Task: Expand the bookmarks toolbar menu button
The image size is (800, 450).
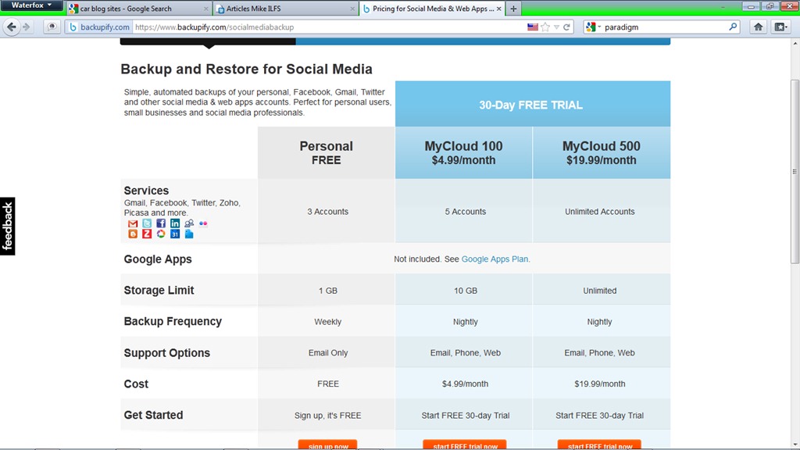Action: pos(780,27)
